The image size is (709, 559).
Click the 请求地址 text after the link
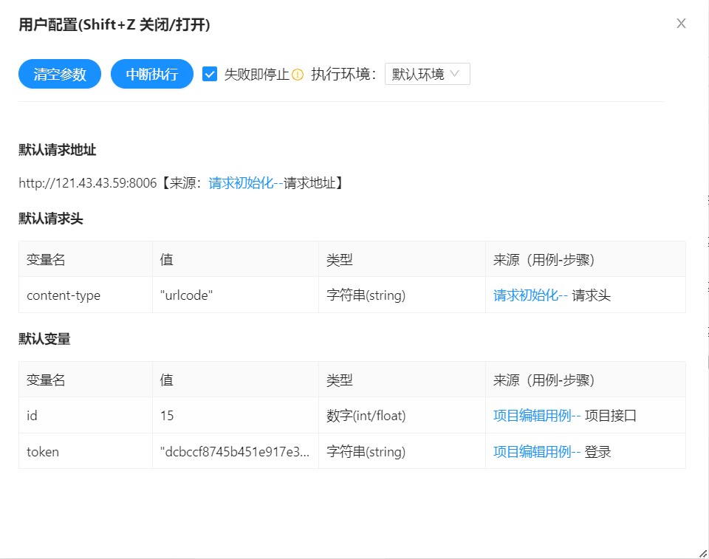tap(309, 182)
